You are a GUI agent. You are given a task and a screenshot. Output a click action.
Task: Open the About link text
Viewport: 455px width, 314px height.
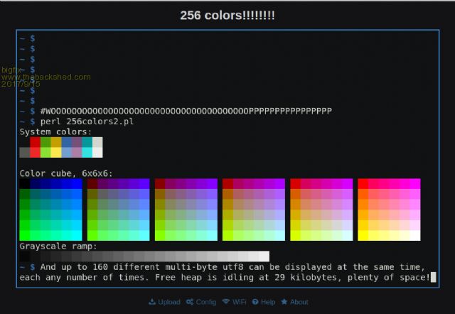299,302
